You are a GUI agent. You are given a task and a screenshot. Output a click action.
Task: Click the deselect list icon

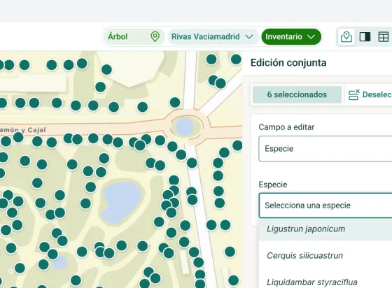pos(353,94)
